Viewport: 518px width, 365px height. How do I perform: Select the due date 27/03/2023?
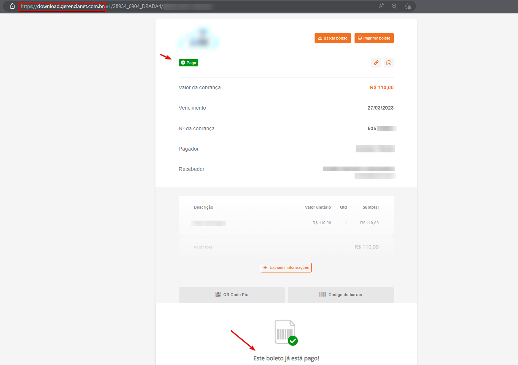coord(381,108)
